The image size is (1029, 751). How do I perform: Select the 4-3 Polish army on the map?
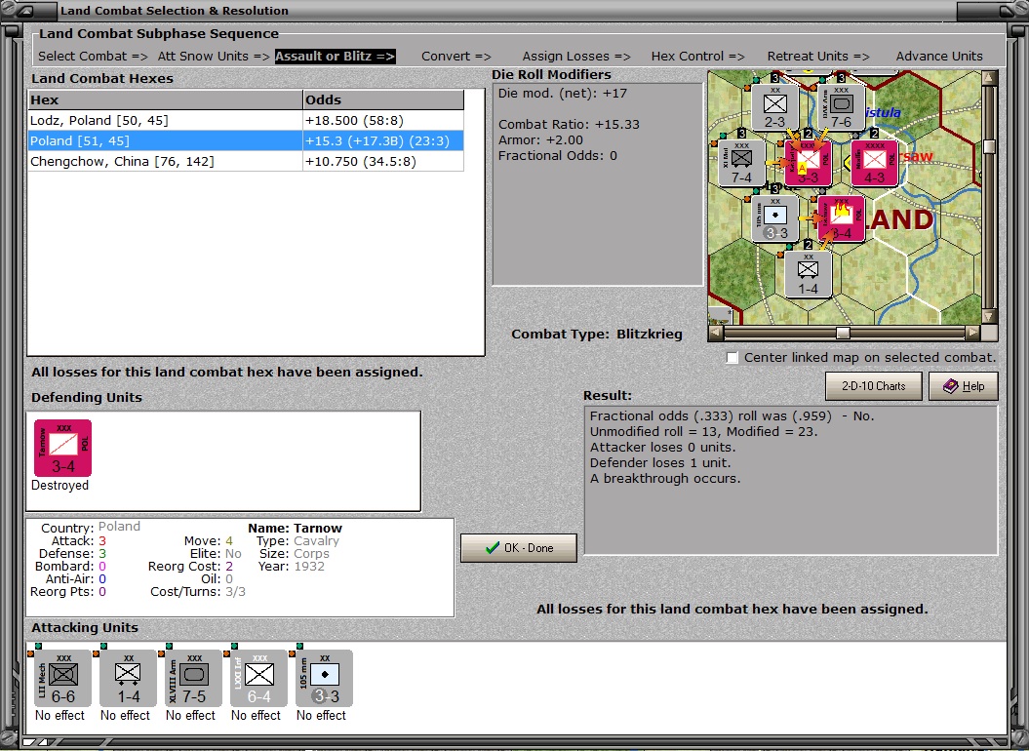(x=874, y=162)
